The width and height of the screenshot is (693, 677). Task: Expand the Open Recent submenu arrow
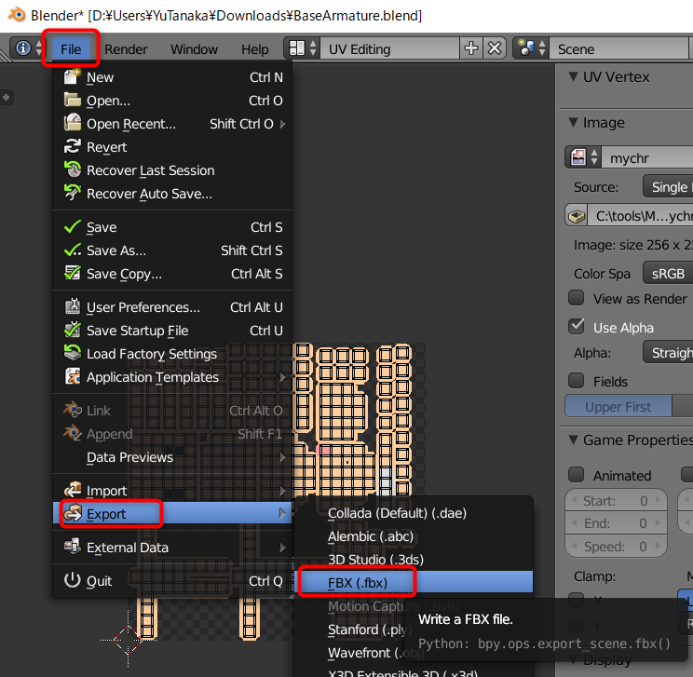(282, 124)
